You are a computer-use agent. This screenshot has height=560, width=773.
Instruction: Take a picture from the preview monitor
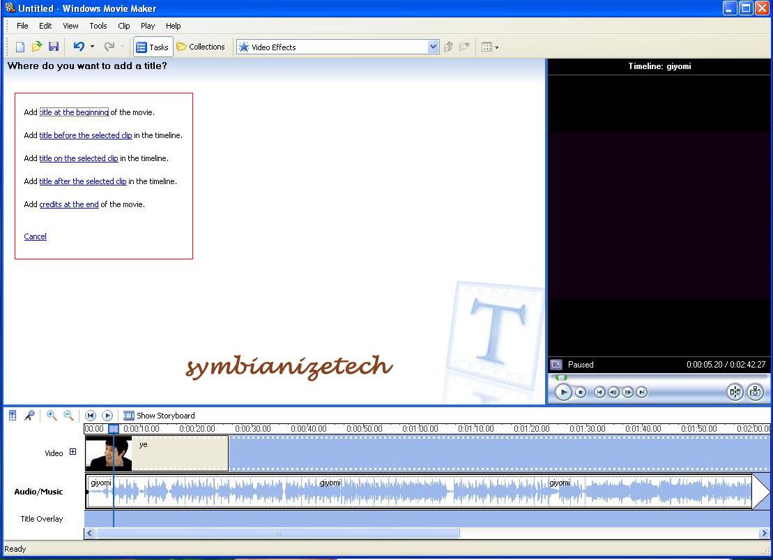tap(756, 392)
